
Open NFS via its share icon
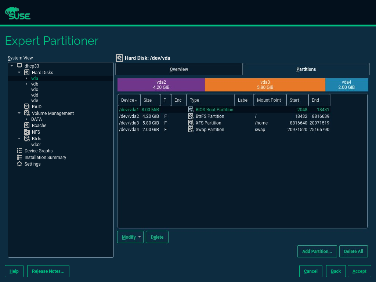pos(27,132)
